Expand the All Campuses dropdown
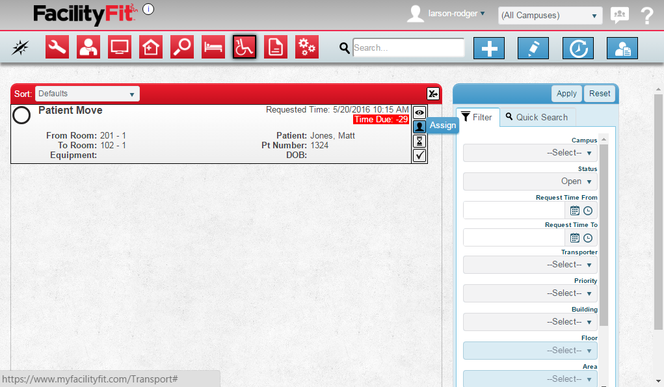 pos(550,16)
